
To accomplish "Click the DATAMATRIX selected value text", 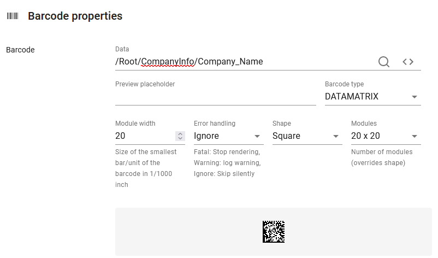I will click(351, 96).
